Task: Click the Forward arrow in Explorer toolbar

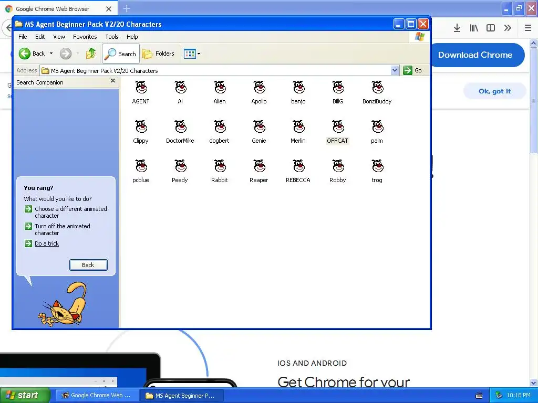Action: coord(66,54)
